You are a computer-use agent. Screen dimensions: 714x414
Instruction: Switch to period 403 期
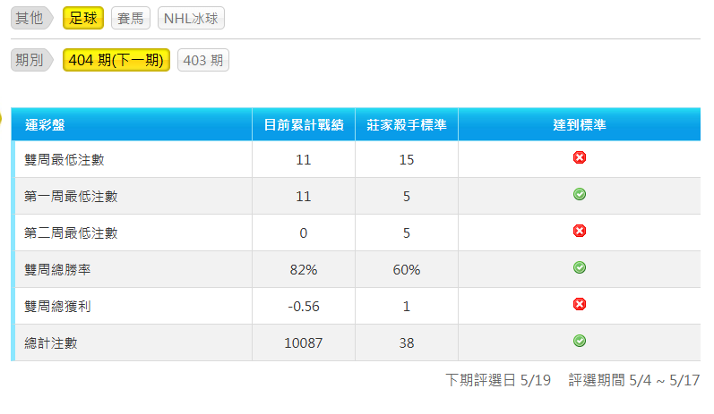tap(203, 60)
